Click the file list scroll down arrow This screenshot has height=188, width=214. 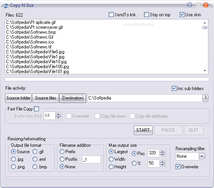pos(205,71)
